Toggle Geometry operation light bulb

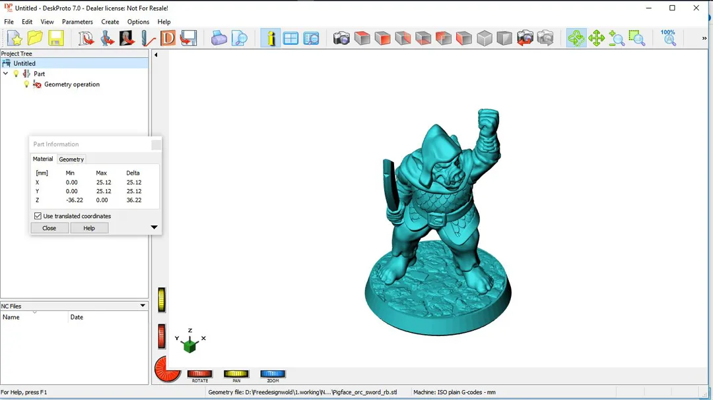pyautogui.click(x=26, y=84)
